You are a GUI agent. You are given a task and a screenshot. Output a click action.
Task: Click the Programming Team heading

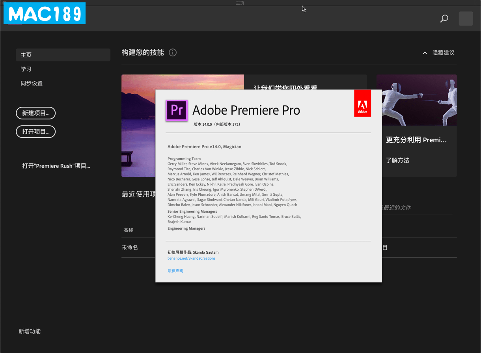tap(184, 159)
